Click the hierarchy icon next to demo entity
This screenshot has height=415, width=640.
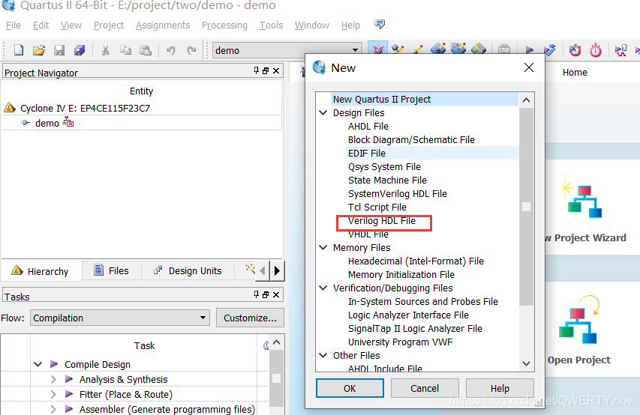tap(68, 122)
